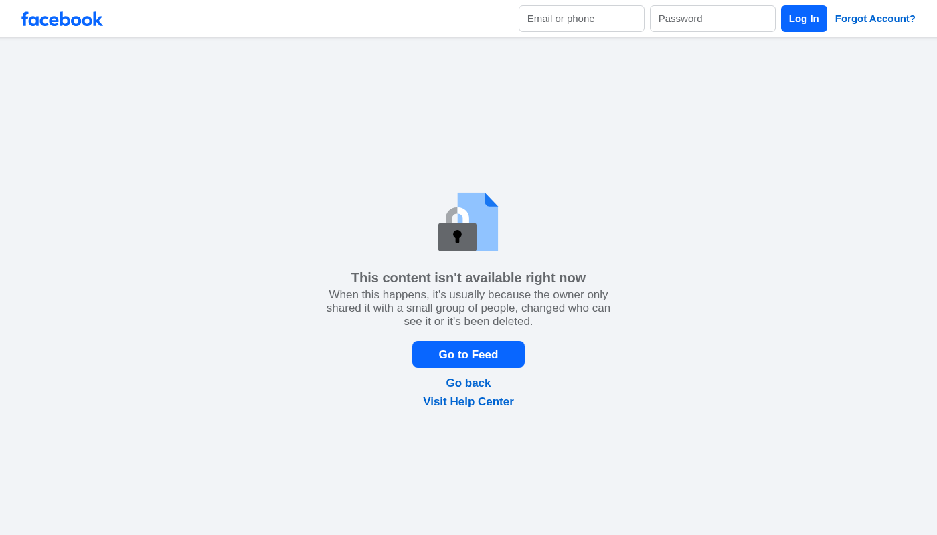
Task: Click the facebook logo in header
Action: (x=62, y=19)
